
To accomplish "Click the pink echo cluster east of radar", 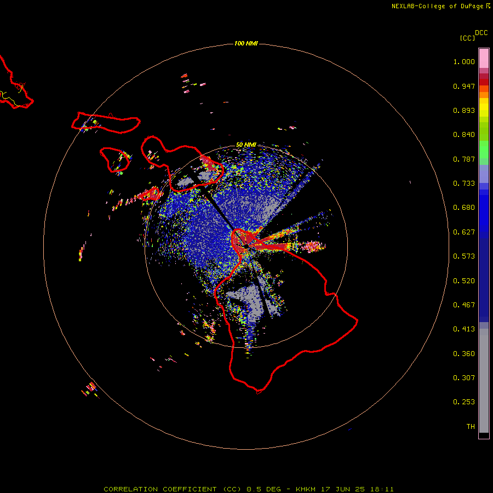I will [x=312, y=246].
